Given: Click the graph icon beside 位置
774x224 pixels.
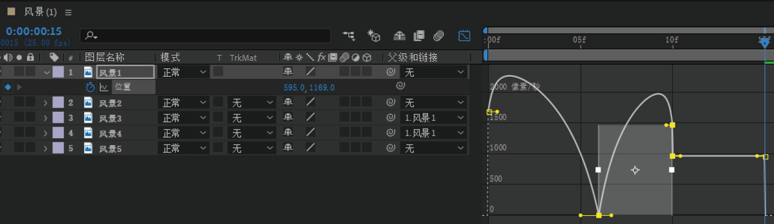Looking at the screenshot, I should (104, 87).
